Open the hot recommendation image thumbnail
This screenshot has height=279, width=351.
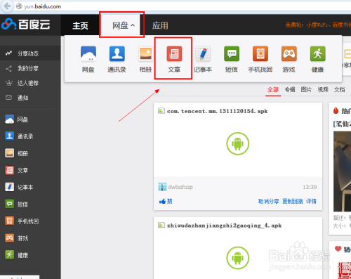342,171
